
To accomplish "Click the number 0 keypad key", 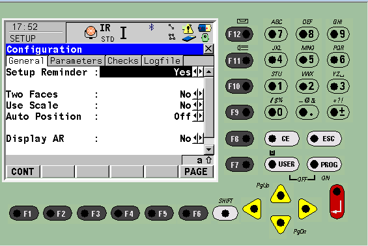I will 276,113.
